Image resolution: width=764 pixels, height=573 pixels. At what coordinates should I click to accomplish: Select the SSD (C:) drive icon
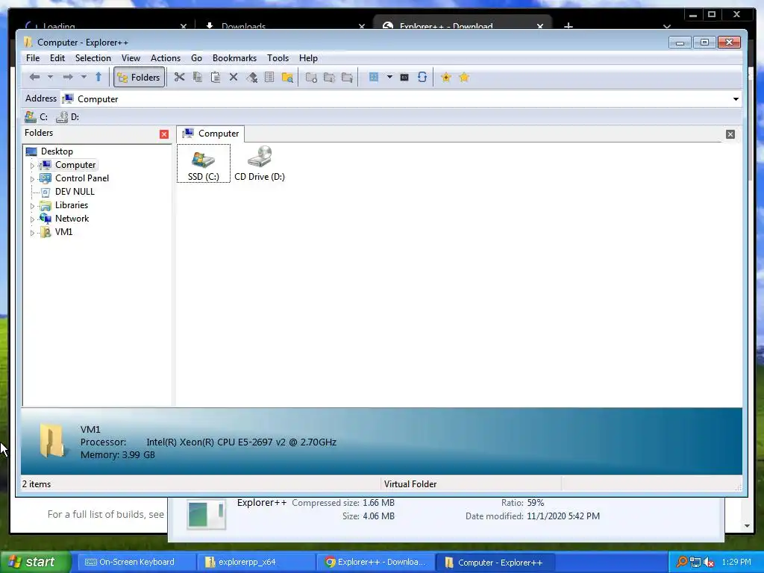pyautogui.click(x=203, y=163)
